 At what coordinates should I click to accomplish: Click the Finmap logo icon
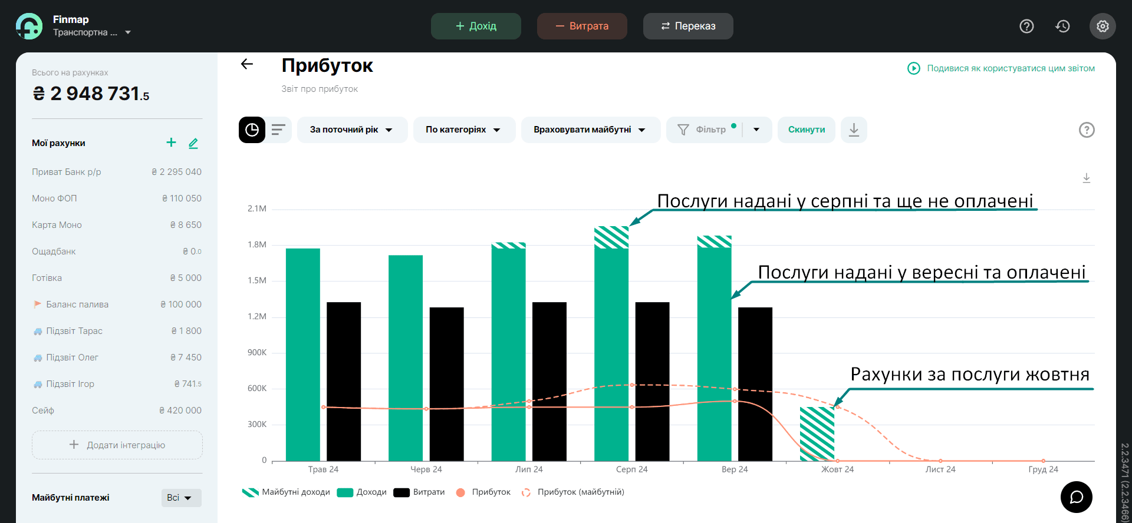click(29, 26)
